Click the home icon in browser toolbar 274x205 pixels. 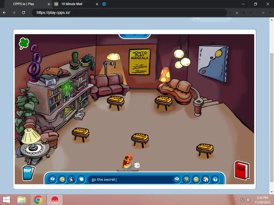click(237, 13)
